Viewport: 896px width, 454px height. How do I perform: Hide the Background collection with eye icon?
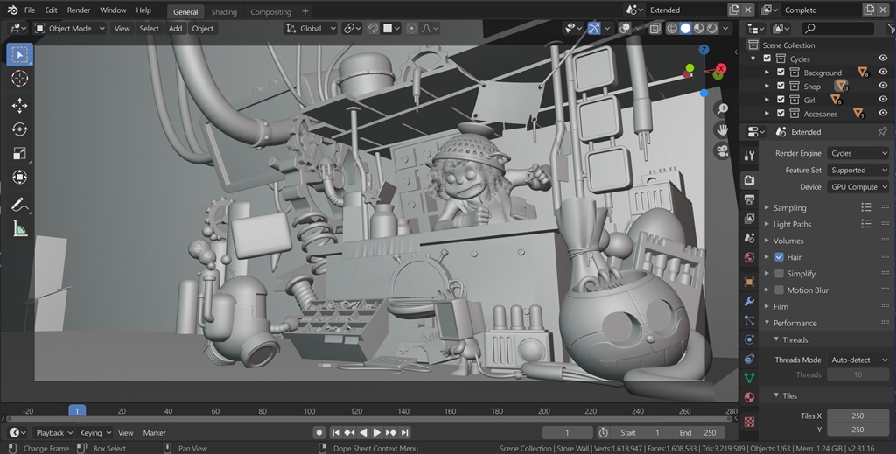tap(883, 73)
